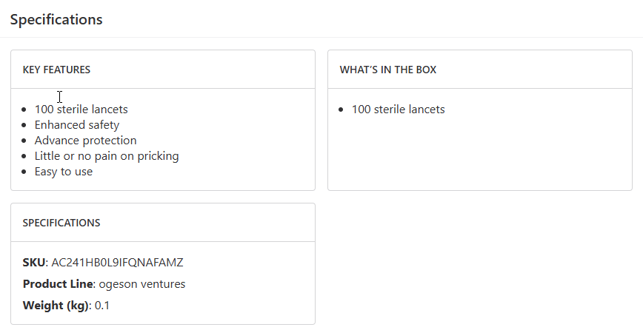The width and height of the screenshot is (643, 330).
Task: Select the KEY FEATURES card header
Action: [x=56, y=70]
